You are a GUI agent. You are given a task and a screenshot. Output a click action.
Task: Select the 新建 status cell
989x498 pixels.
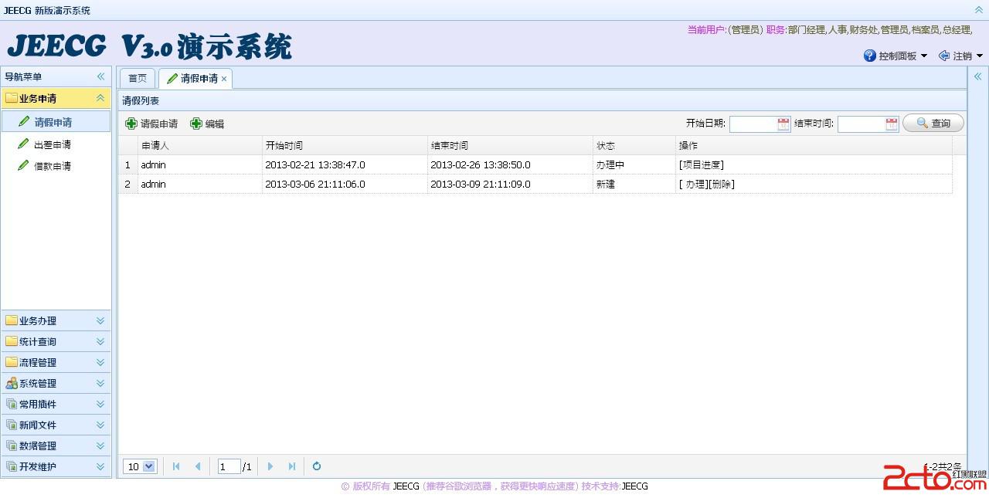coord(634,184)
